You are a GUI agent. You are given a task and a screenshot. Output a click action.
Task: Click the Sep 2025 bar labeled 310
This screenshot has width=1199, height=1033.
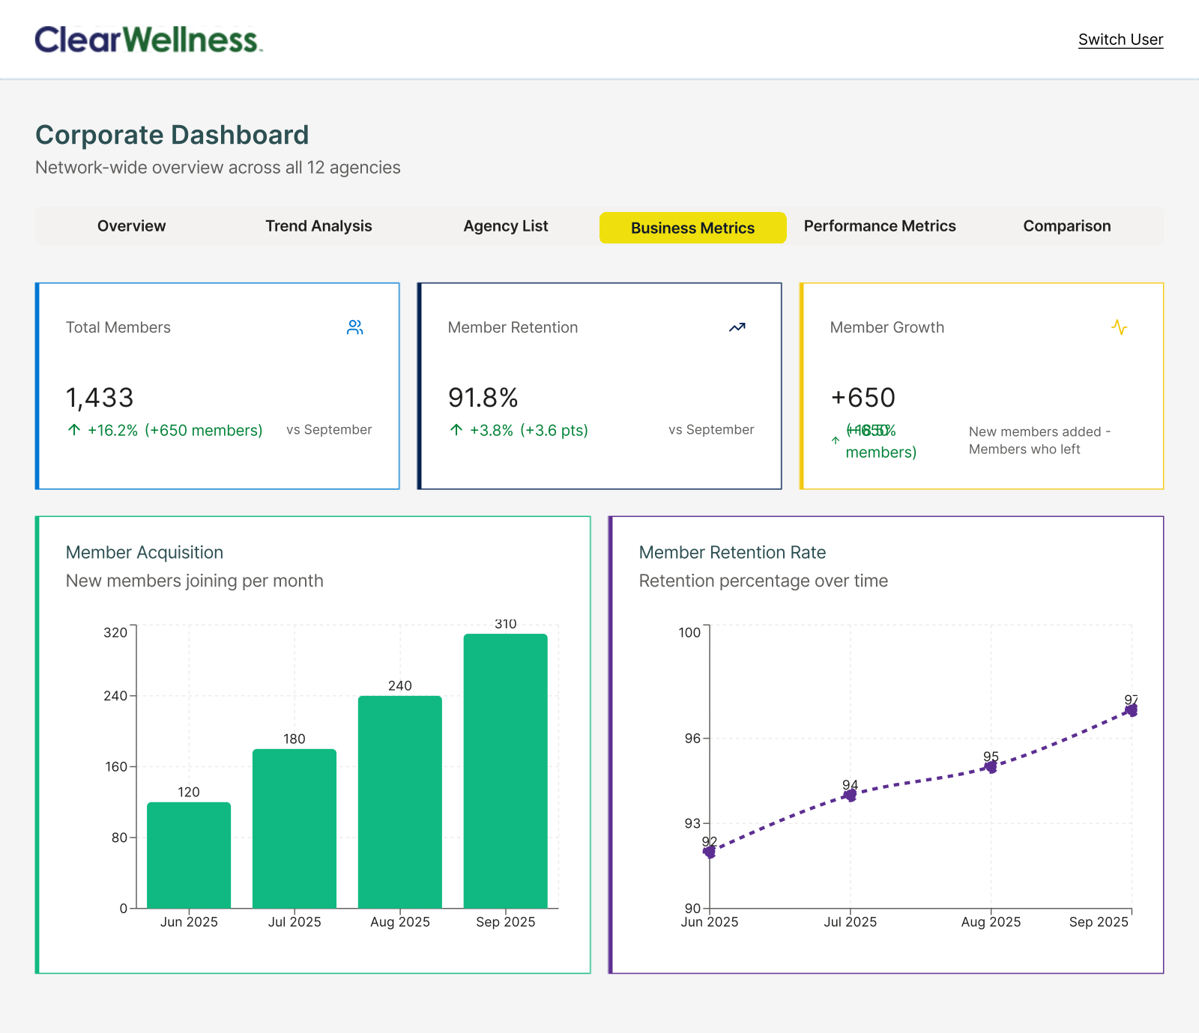coord(506,771)
